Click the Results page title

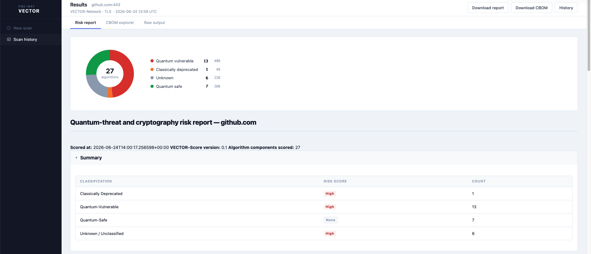(x=78, y=5)
